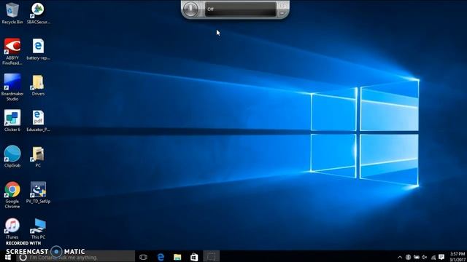
Task: Open the Action Center notifications icon
Action: click(441, 257)
